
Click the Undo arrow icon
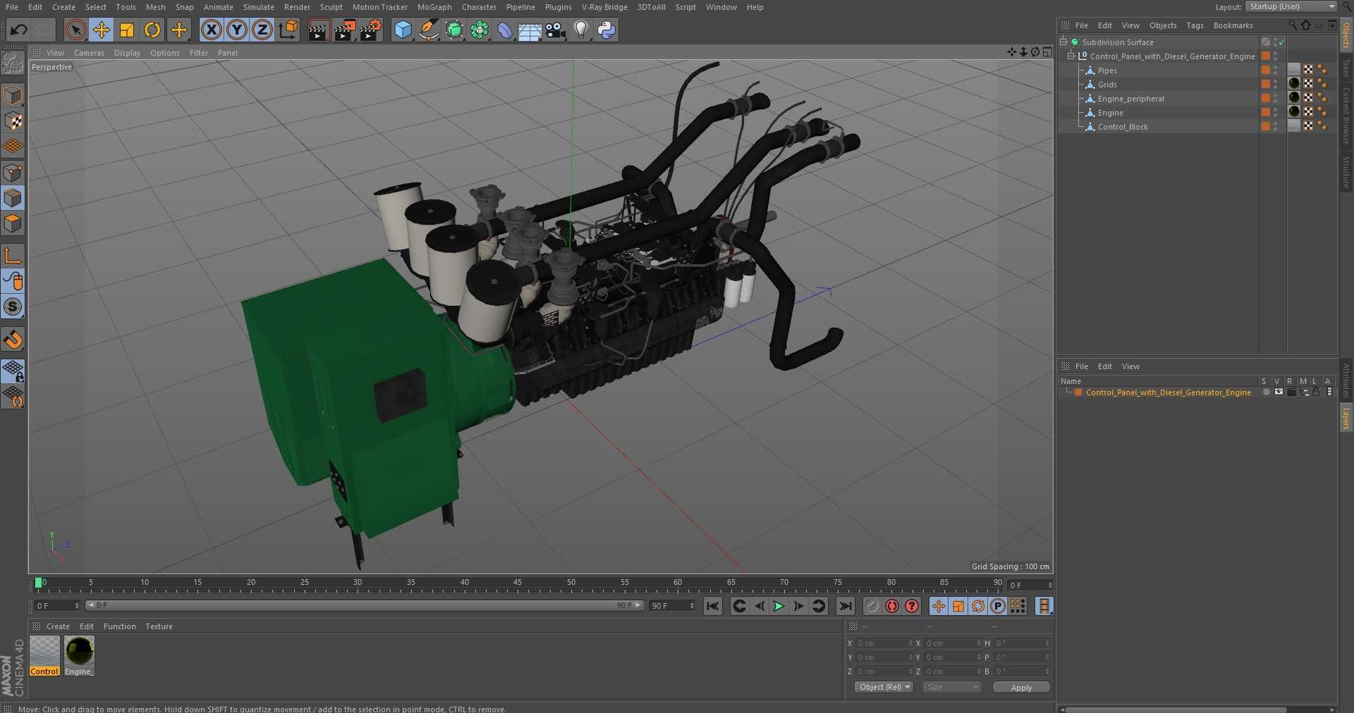pyautogui.click(x=19, y=30)
